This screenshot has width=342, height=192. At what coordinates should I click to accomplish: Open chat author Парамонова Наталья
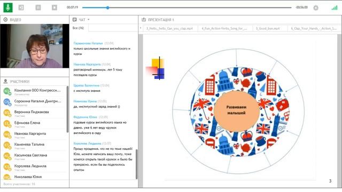(x=88, y=43)
